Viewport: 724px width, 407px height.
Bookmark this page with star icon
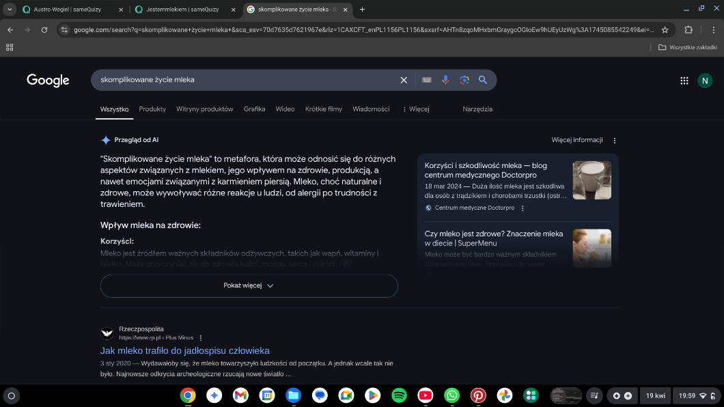pyautogui.click(x=665, y=30)
